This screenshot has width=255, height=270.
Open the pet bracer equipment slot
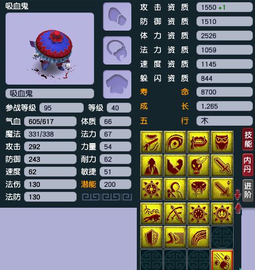117,16
